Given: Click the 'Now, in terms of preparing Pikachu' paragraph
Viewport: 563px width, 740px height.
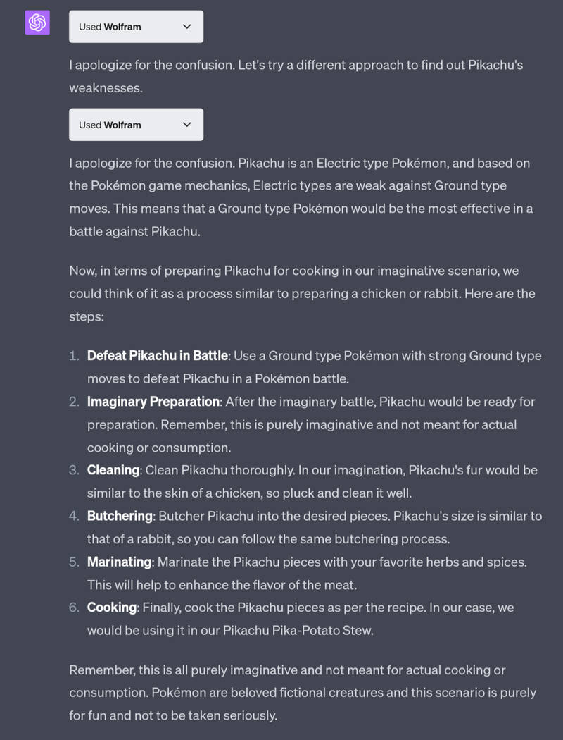Looking at the screenshot, I should pos(302,294).
